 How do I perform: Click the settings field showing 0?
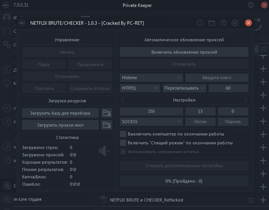point(233,111)
